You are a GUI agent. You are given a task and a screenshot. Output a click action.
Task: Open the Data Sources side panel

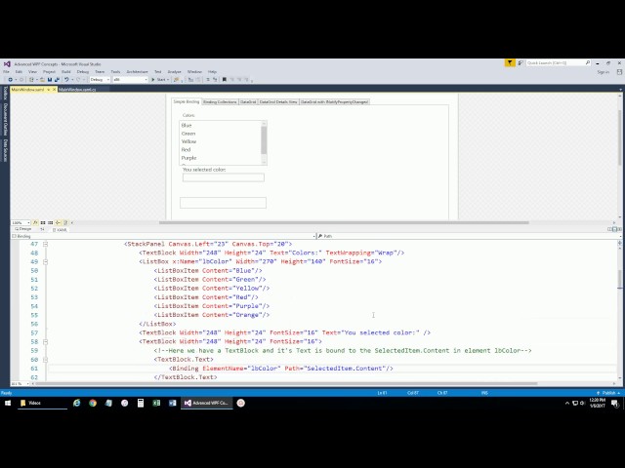coord(5,150)
